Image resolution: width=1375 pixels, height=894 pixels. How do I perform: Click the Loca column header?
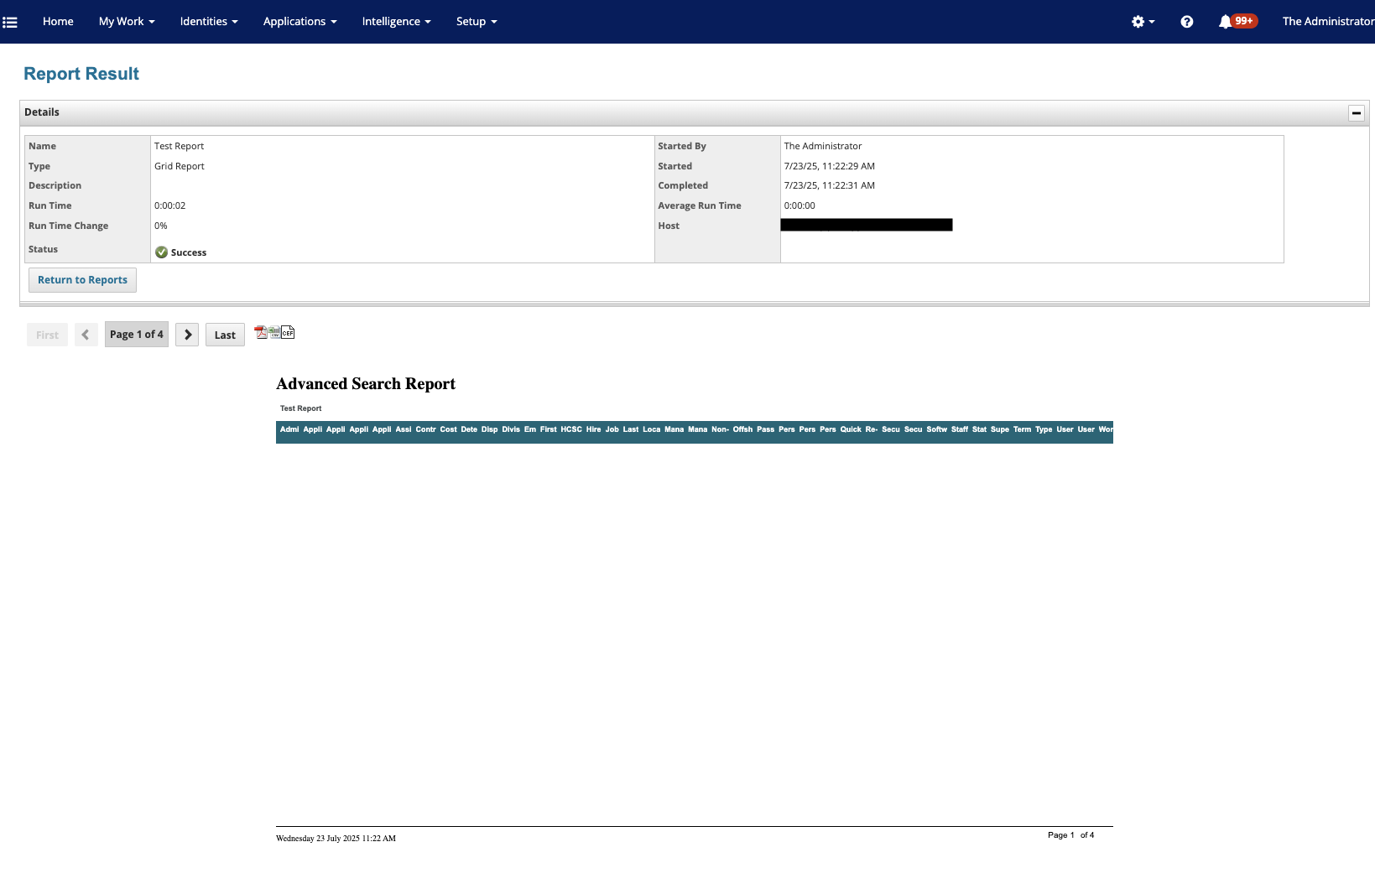tap(652, 429)
